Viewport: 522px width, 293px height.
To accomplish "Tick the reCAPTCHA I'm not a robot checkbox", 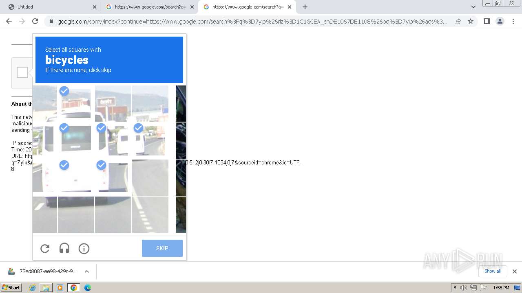I will (x=22, y=73).
